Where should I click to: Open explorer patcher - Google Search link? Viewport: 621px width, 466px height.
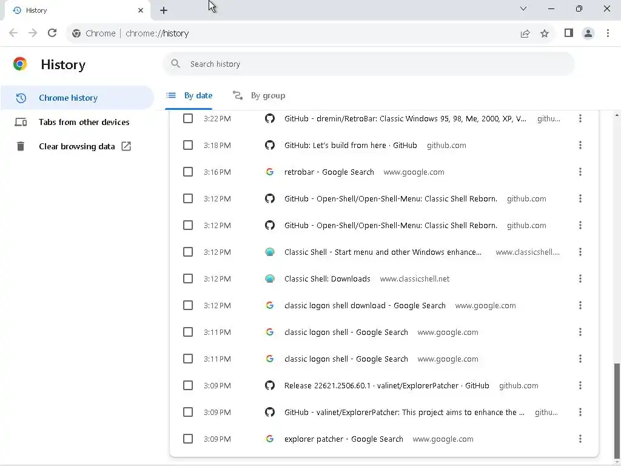[344, 439]
